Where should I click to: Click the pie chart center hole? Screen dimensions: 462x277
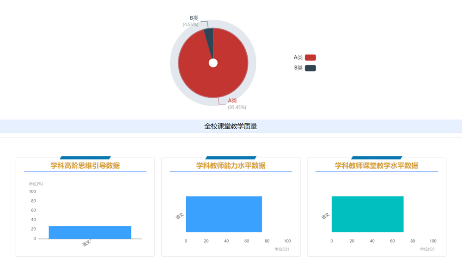[213, 63]
